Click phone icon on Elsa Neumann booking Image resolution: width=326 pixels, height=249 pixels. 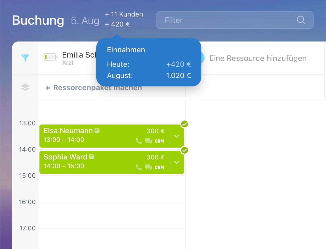pyautogui.click(x=139, y=141)
